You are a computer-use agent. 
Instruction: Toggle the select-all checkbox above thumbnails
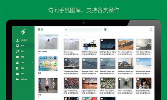(66, 35)
